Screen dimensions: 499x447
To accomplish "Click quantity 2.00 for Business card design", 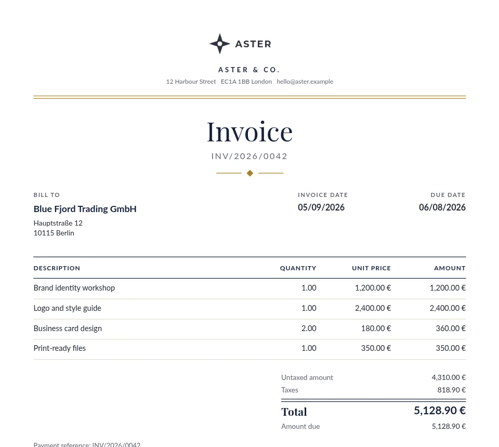I will [309, 328].
